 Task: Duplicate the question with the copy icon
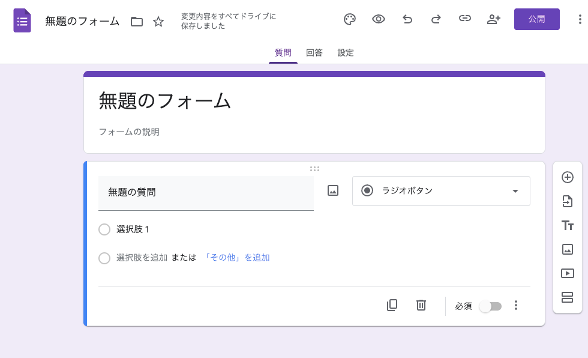(392, 305)
